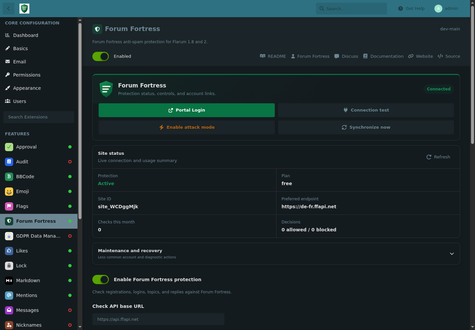
Task: Click the Source code brackets icon
Action: click(x=440, y=56)
